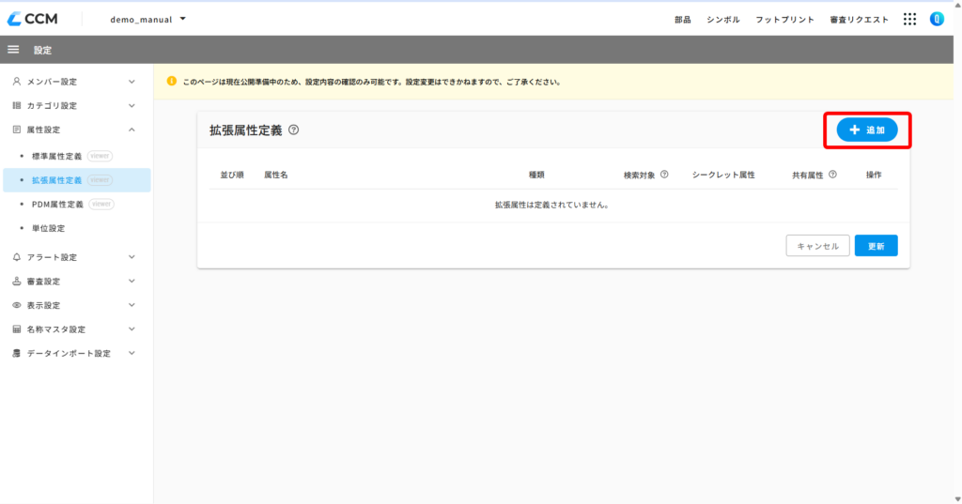Open the 部品 top menu
The width and height of the screenshot is (962, 504).
click(x=683, y=20)
